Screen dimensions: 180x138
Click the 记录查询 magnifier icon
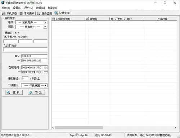pos(56,13)
